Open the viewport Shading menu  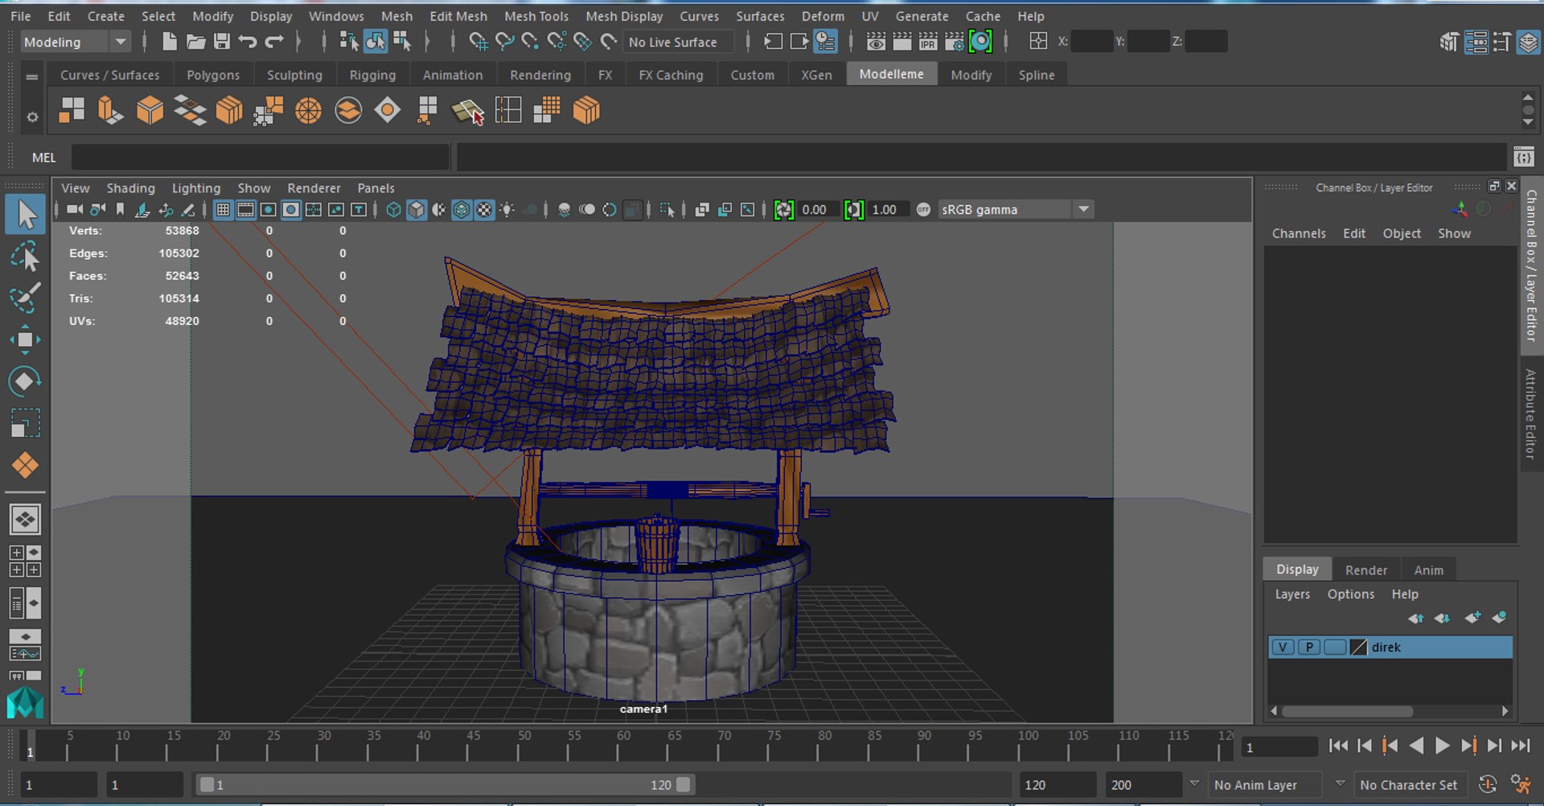(x=130, y=187)
